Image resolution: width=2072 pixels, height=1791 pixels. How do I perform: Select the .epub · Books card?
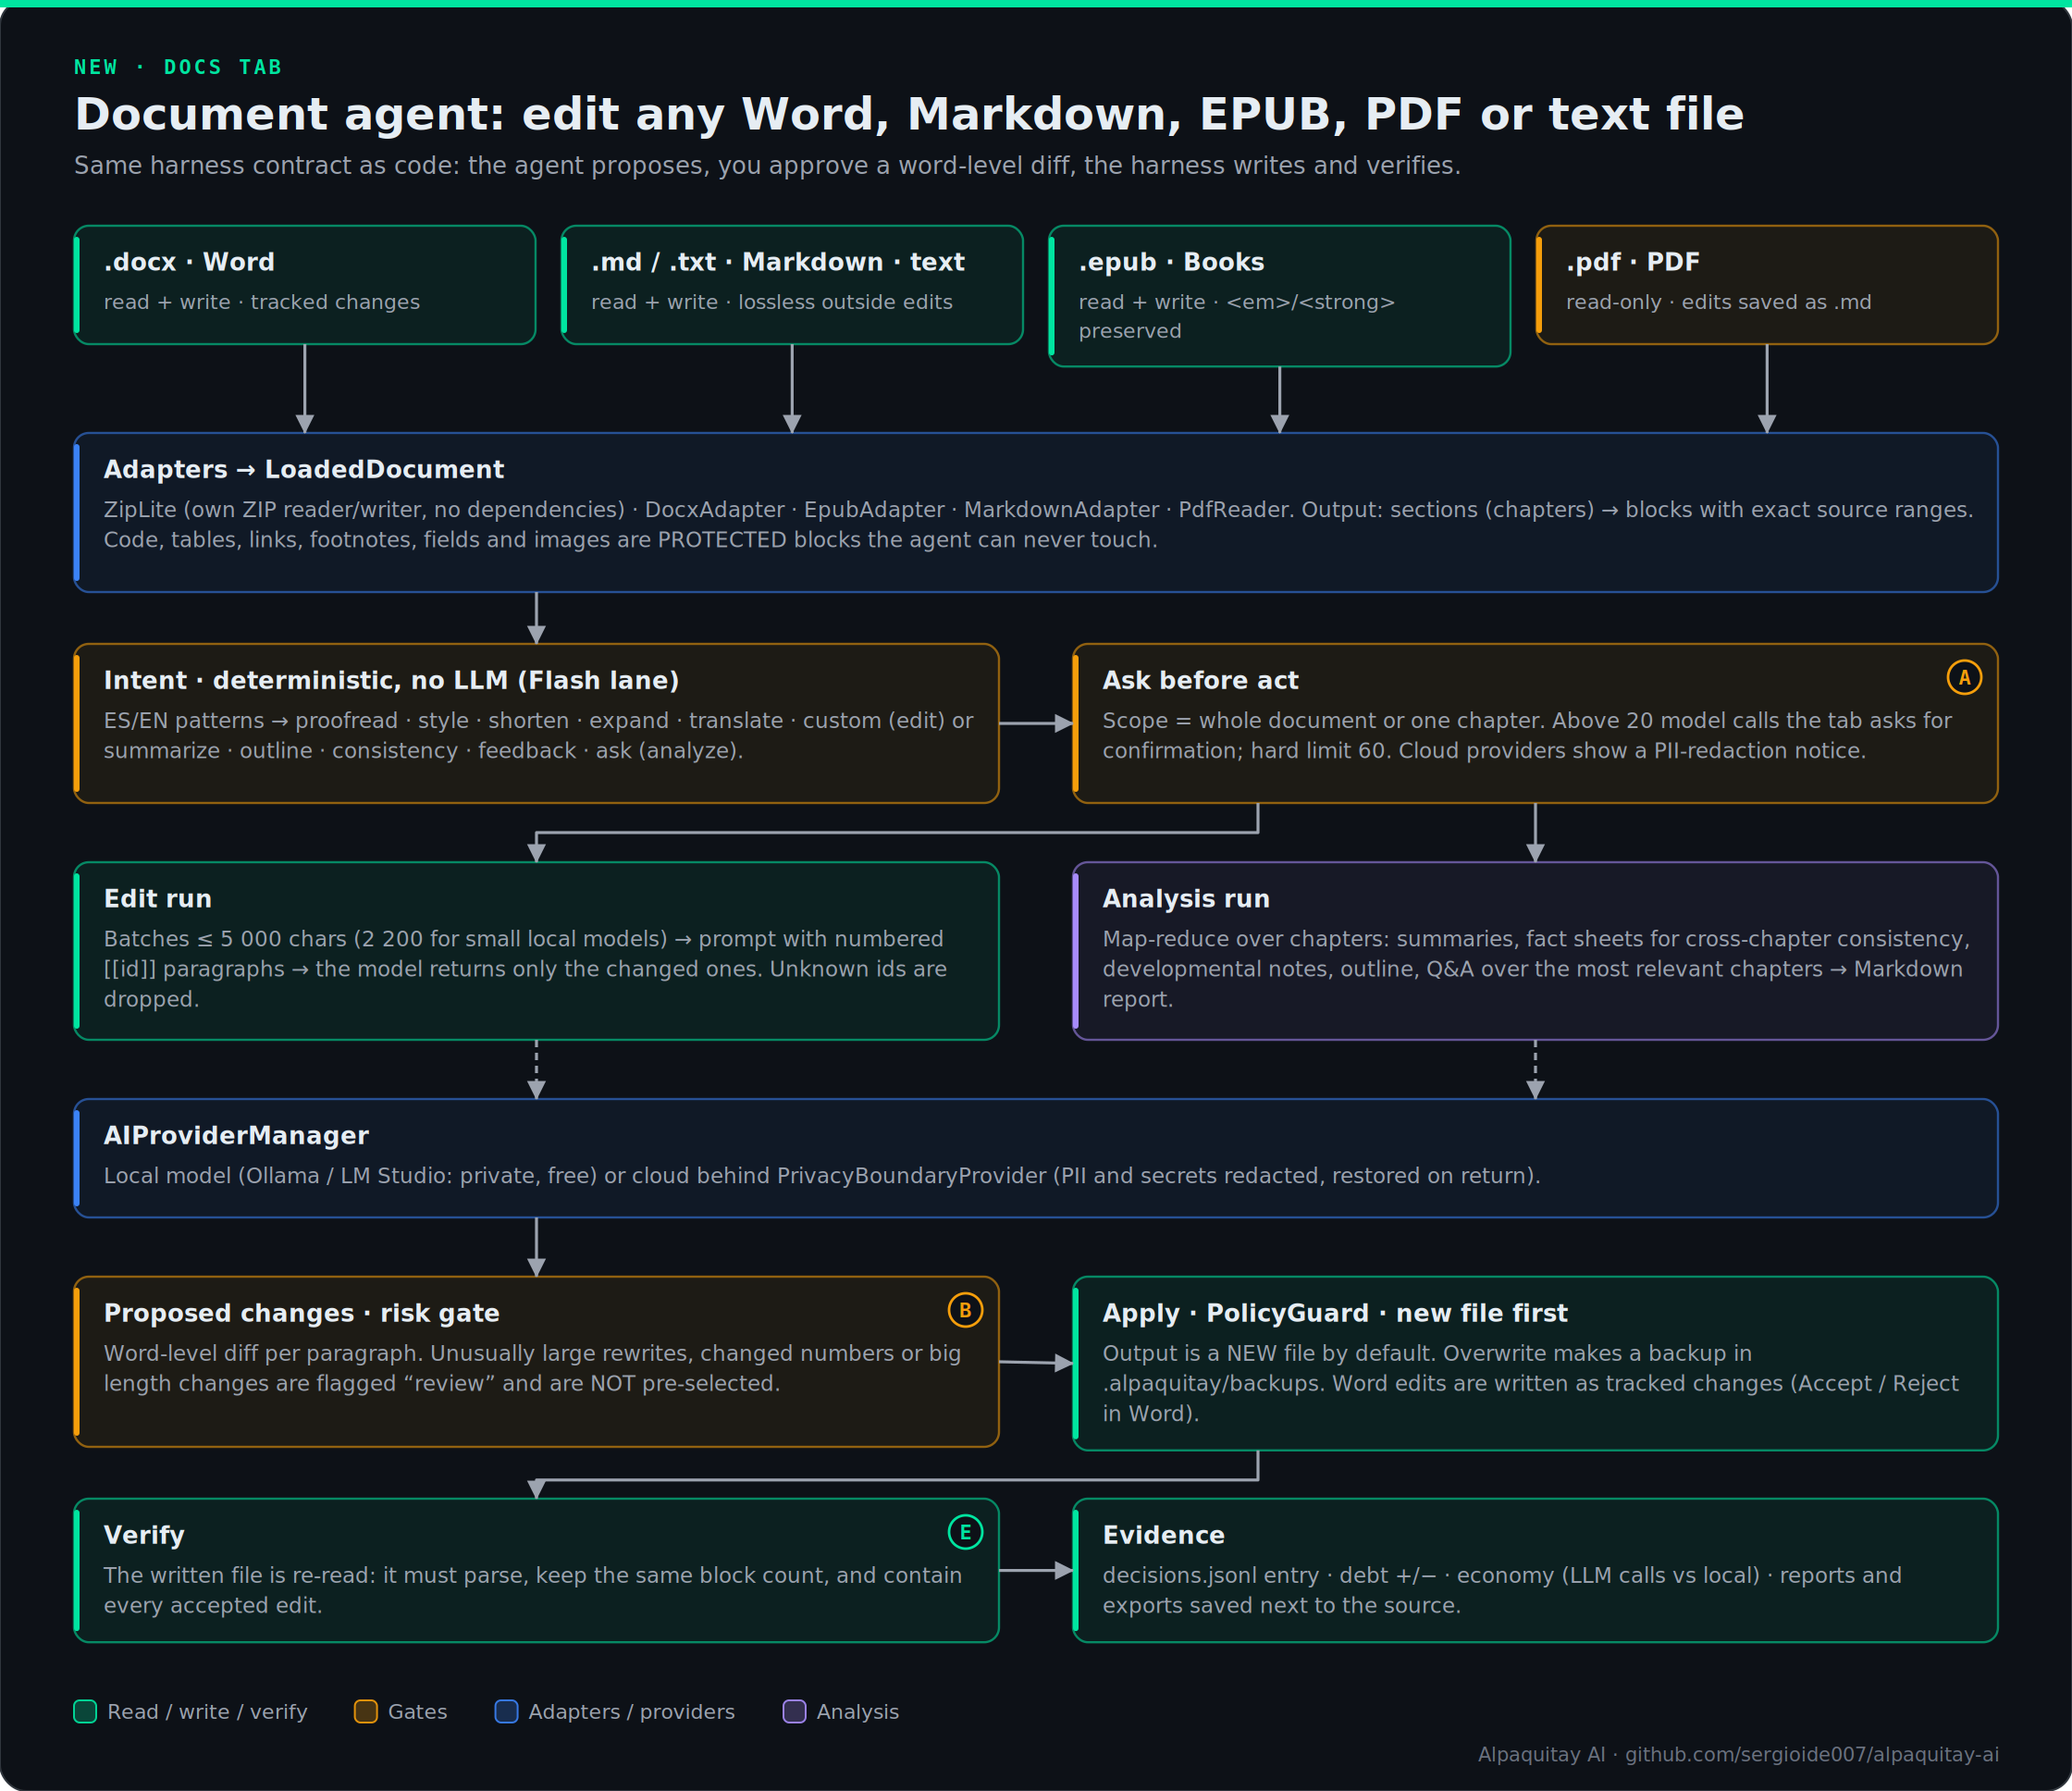pyautogui.click(x=1279, y=296)
